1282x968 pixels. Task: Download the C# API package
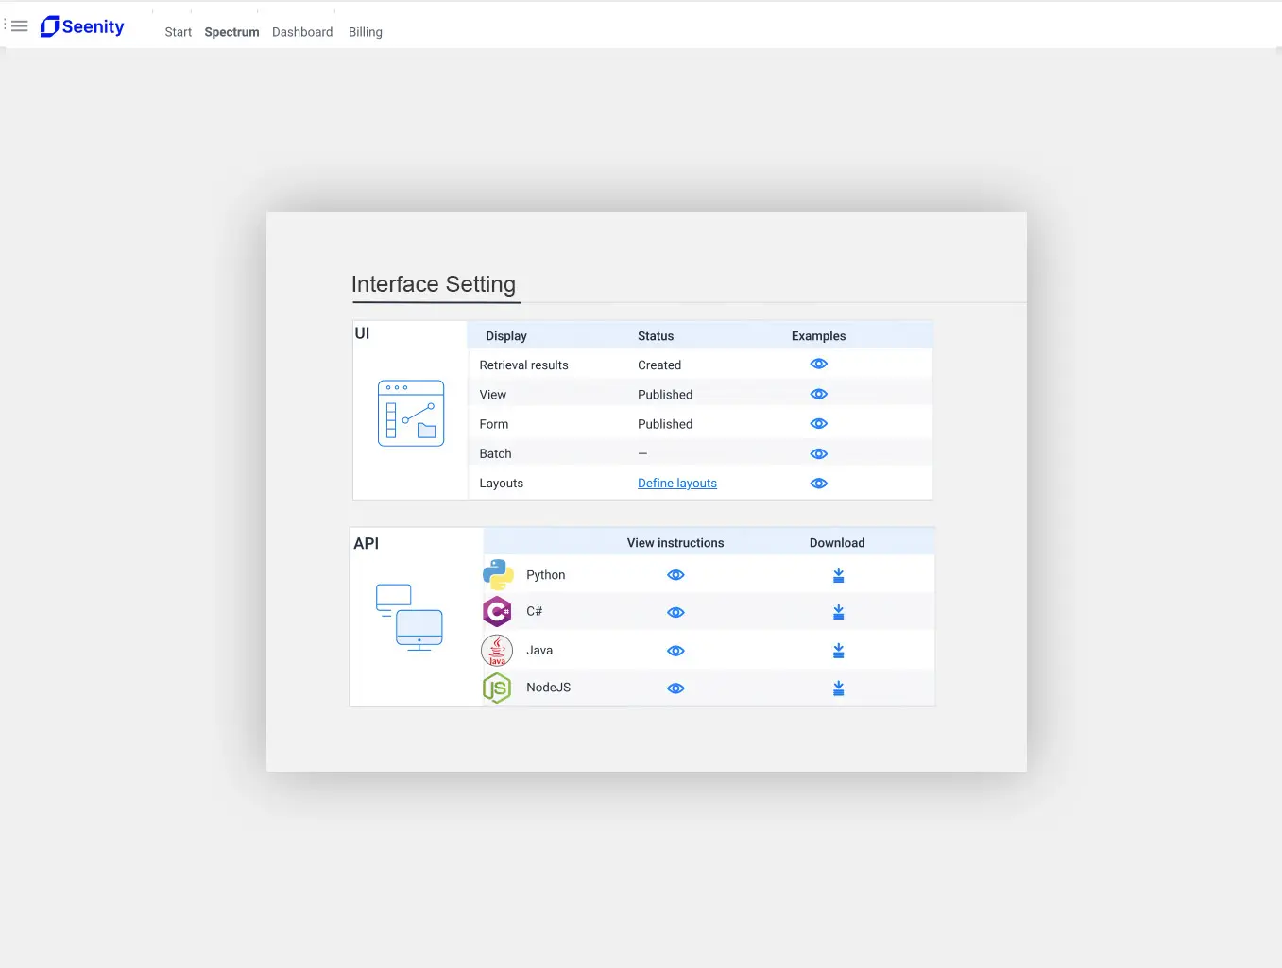coord(838,612)
